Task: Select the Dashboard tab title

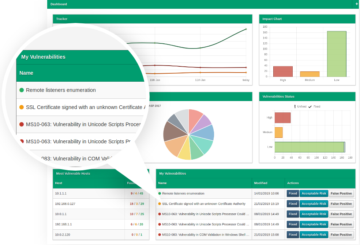Action: click(x=59, y=4)
